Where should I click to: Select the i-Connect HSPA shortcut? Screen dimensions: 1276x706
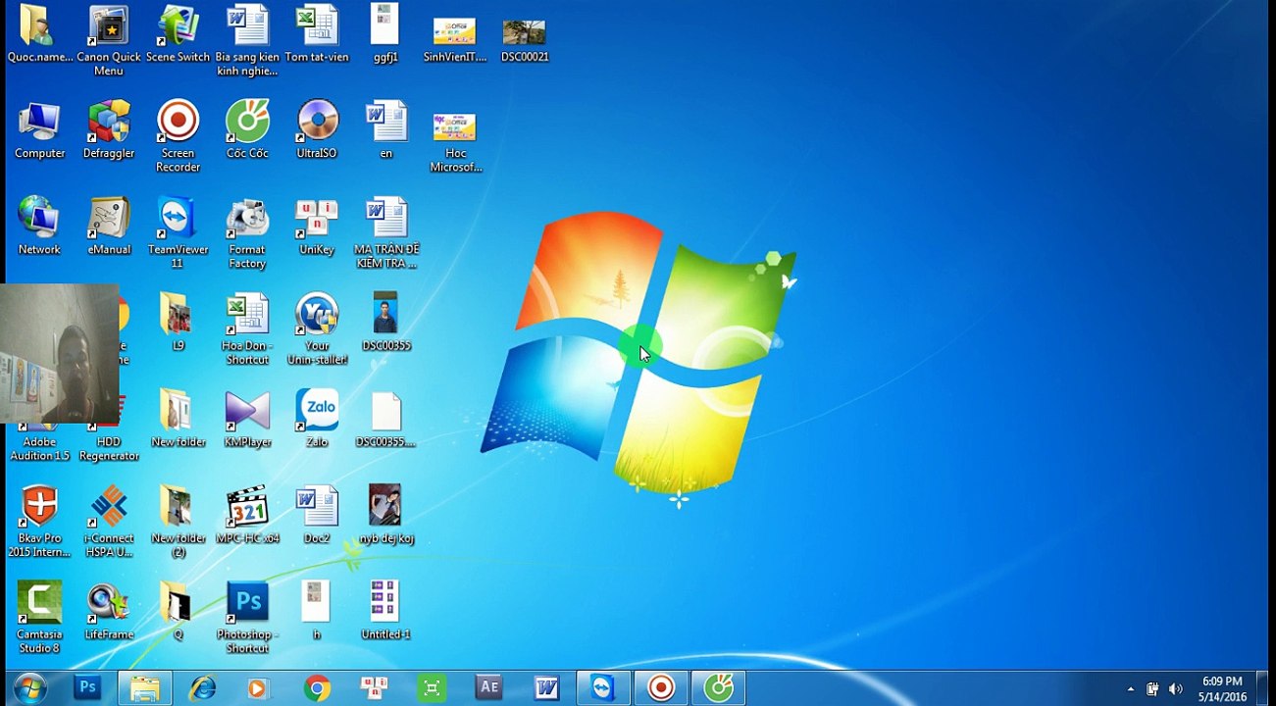(x=109, y=521)
